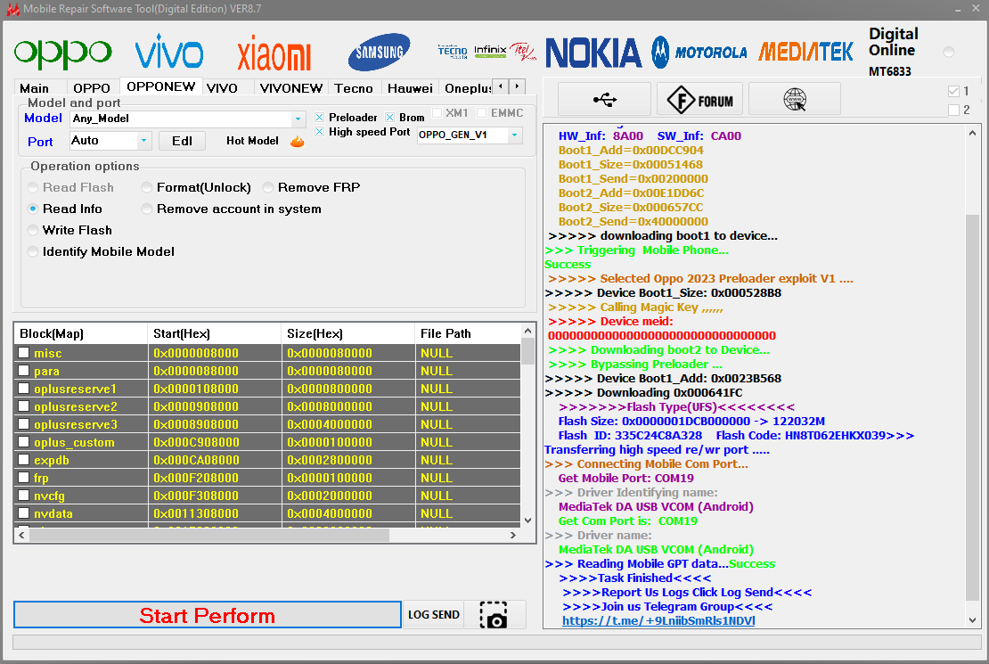Click the MediaTek brand logo

pyautogui.click(x=805, y=52)
